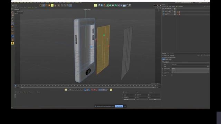Open the Edit menu in main menu bar
The width and height of the screenshot is (221, 124).
coord(15,3)
